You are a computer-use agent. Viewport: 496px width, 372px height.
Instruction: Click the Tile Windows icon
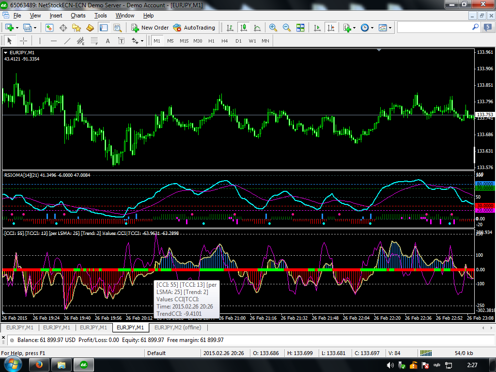pos(300,28)
